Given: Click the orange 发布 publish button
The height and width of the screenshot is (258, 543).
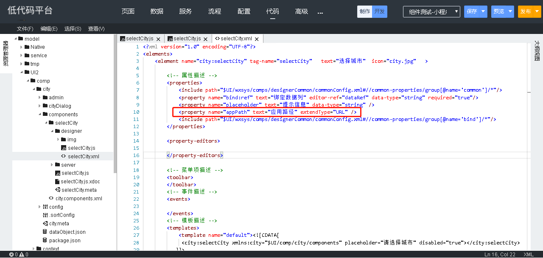Looking at the screenshot, I should 525,12.
